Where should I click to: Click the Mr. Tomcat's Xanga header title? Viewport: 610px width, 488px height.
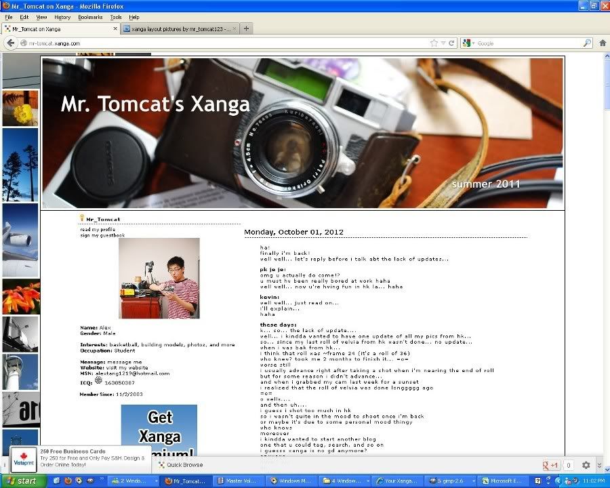tap(155, 104)
